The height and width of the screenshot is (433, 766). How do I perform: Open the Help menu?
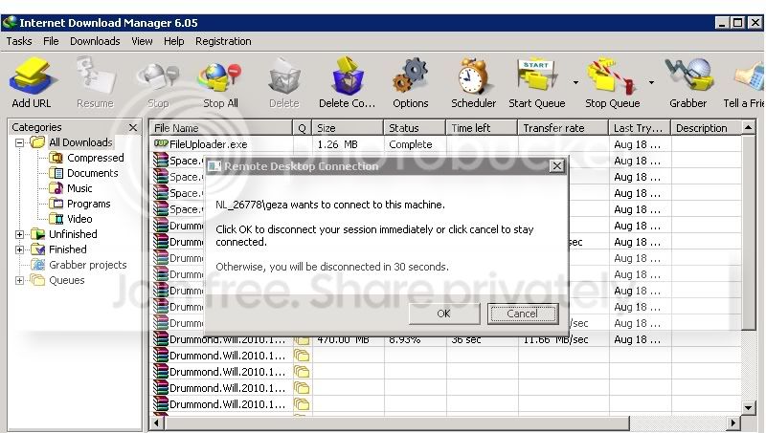pos(174,41)
